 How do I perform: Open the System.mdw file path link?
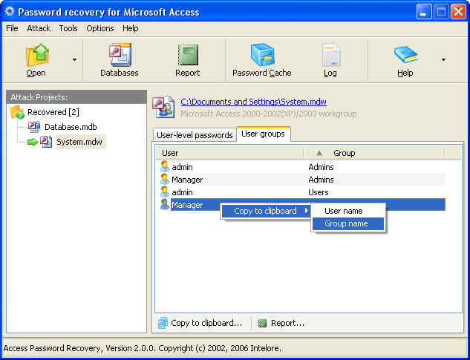tap(254, 102)
